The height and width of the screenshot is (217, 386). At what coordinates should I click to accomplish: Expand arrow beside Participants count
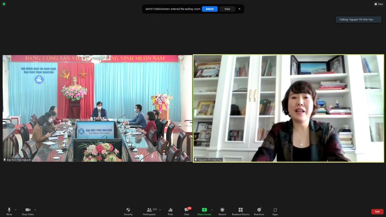tap(160, 210)
